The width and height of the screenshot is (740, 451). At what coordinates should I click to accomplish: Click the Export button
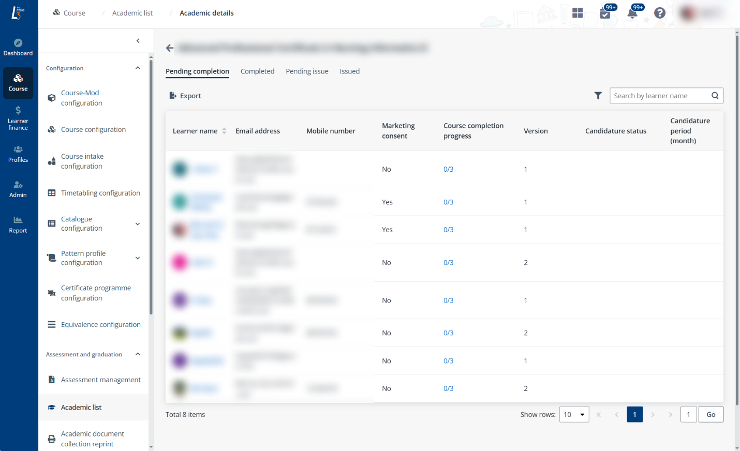pos(185,96)
